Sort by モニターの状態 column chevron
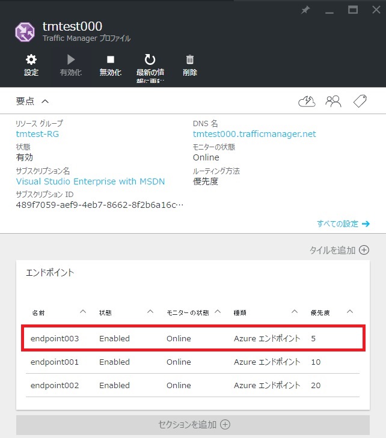The width and height of the screenshot is (386, 438). (x=218, y=311)
